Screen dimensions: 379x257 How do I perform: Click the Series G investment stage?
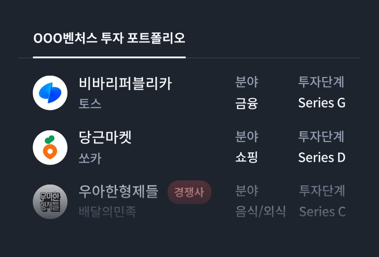322,103
